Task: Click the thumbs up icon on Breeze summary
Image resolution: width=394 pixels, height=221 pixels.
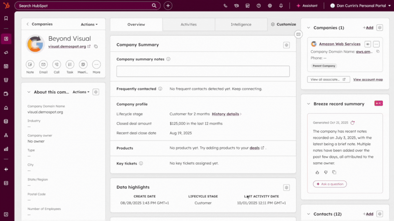Action: 317,172
